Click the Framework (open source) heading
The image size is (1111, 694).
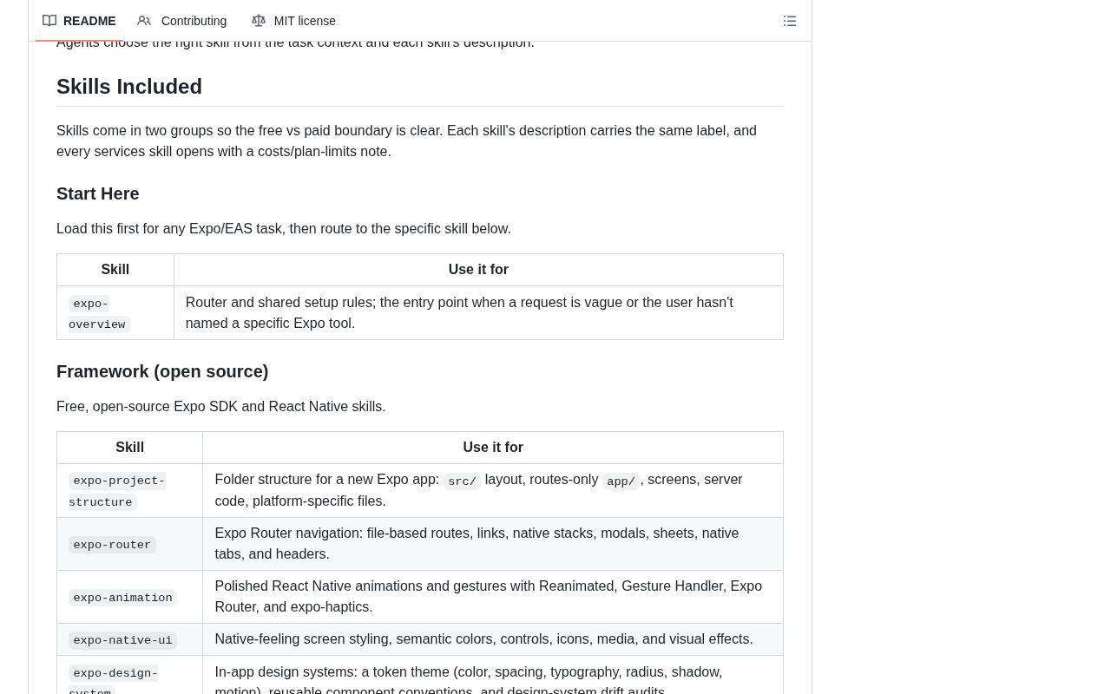[x=162, y=371]
